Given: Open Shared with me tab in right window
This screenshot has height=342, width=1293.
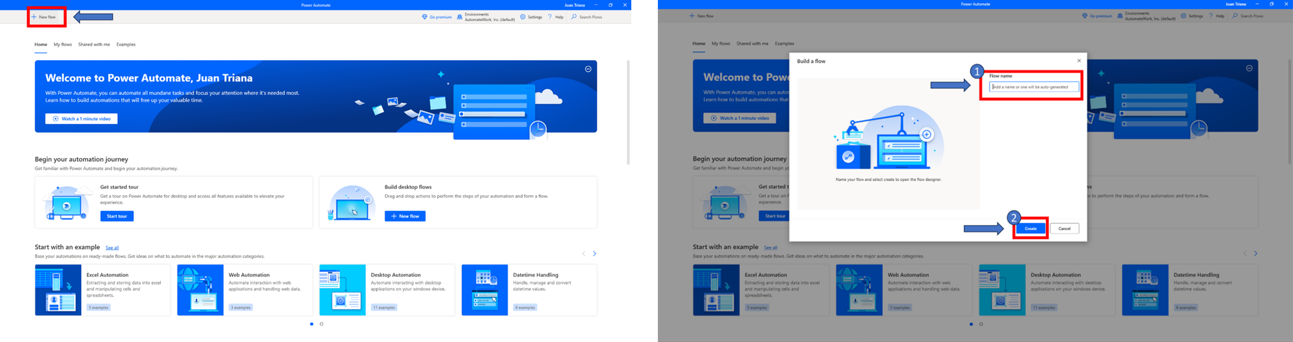Looking at the screenshot, I should 752,44.
